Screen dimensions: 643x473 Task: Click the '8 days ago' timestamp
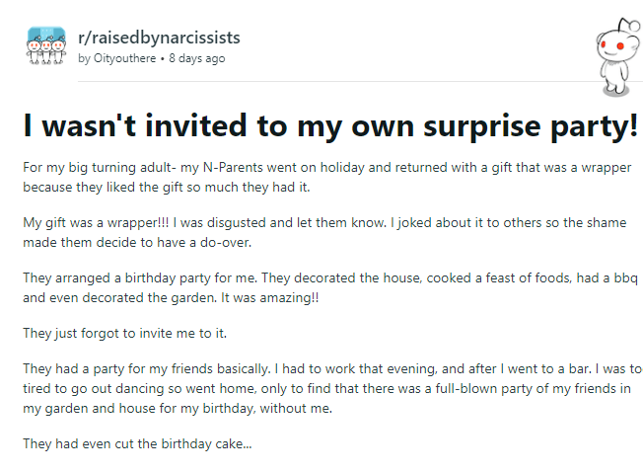click(197, 58)
